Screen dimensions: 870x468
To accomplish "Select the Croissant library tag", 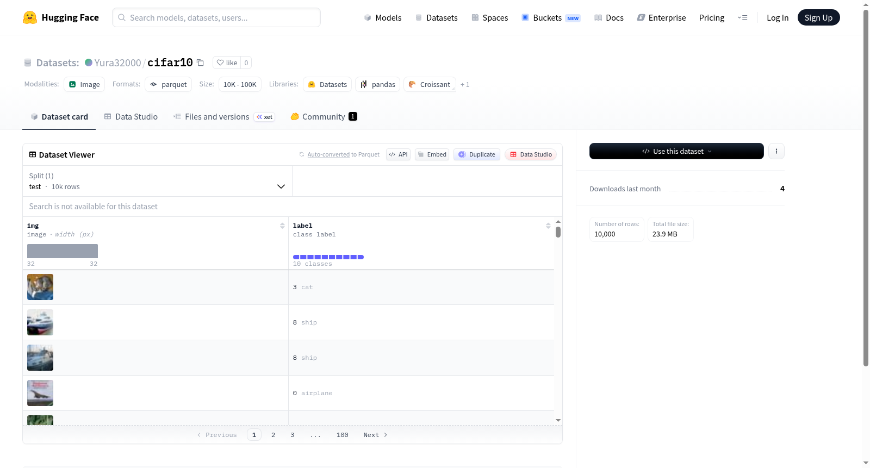I will pos(430,84).
